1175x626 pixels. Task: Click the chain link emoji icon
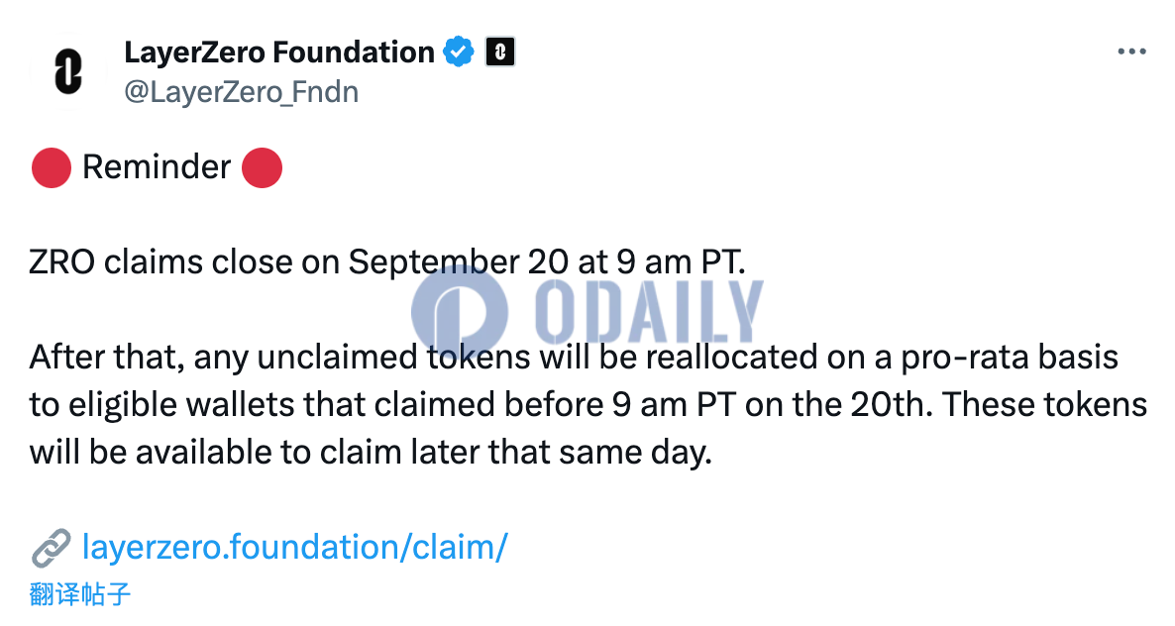tap(51, 547)
